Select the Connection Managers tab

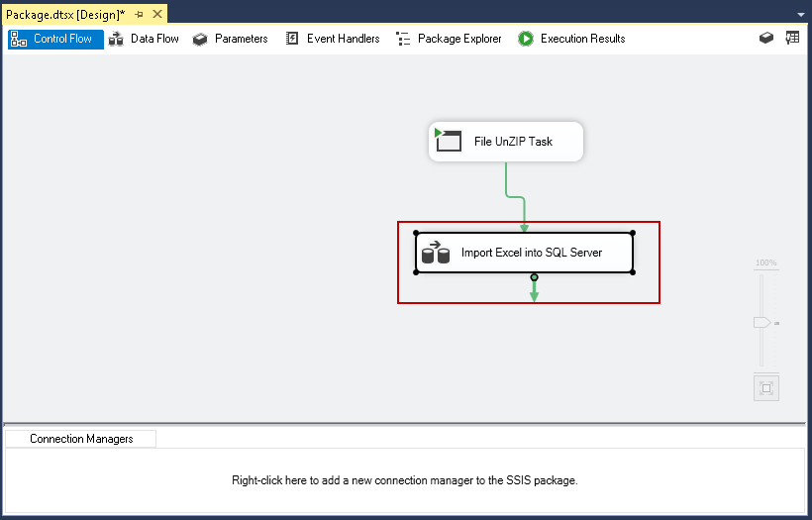pos(81,439)
